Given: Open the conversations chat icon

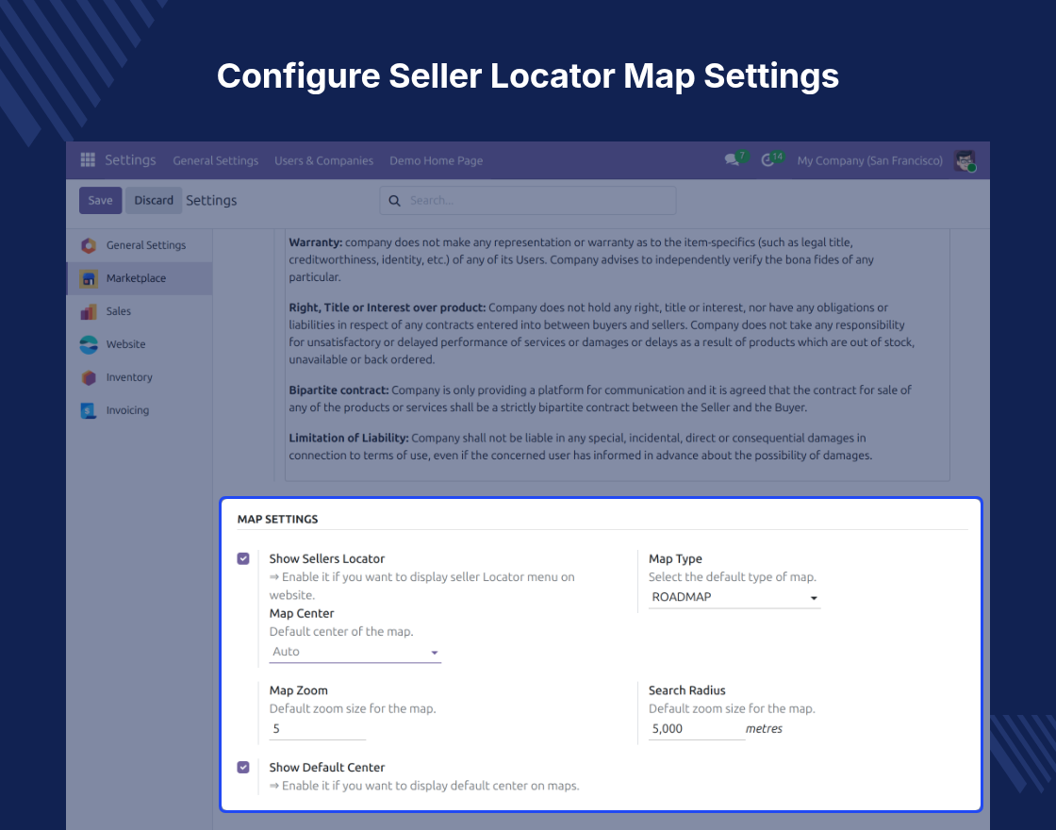Looking at the screenshot, I should [x=732, y=159].
